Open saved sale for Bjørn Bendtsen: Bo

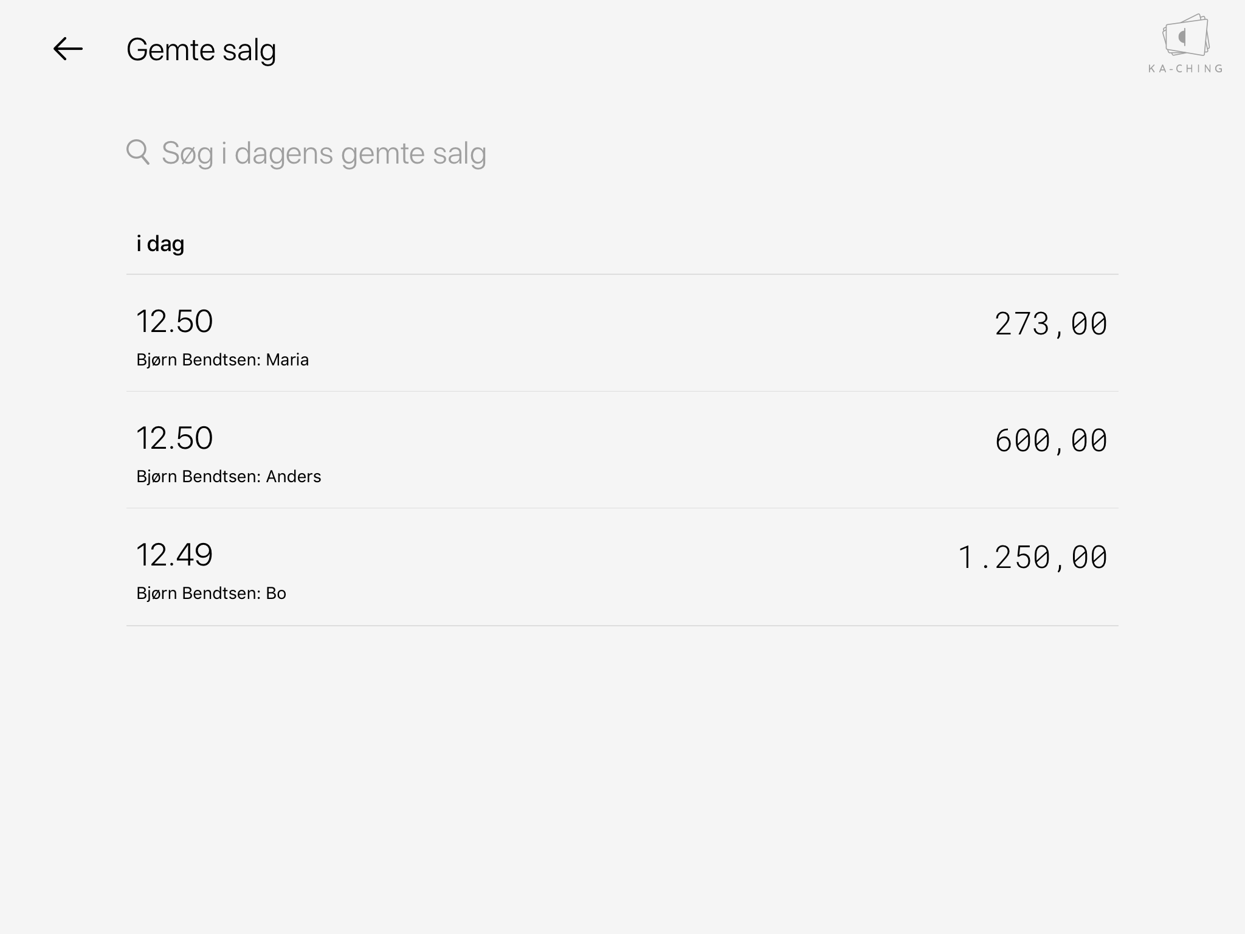click(211, 593)
